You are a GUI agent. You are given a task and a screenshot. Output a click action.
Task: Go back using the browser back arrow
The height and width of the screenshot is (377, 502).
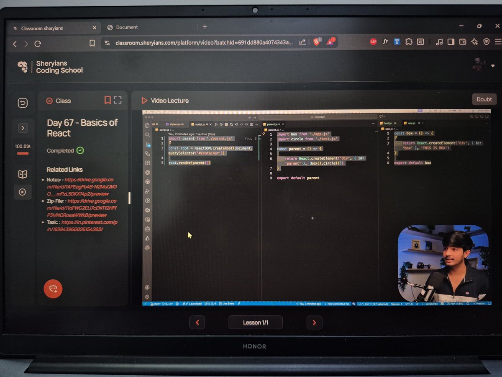(x=15, y=44)
